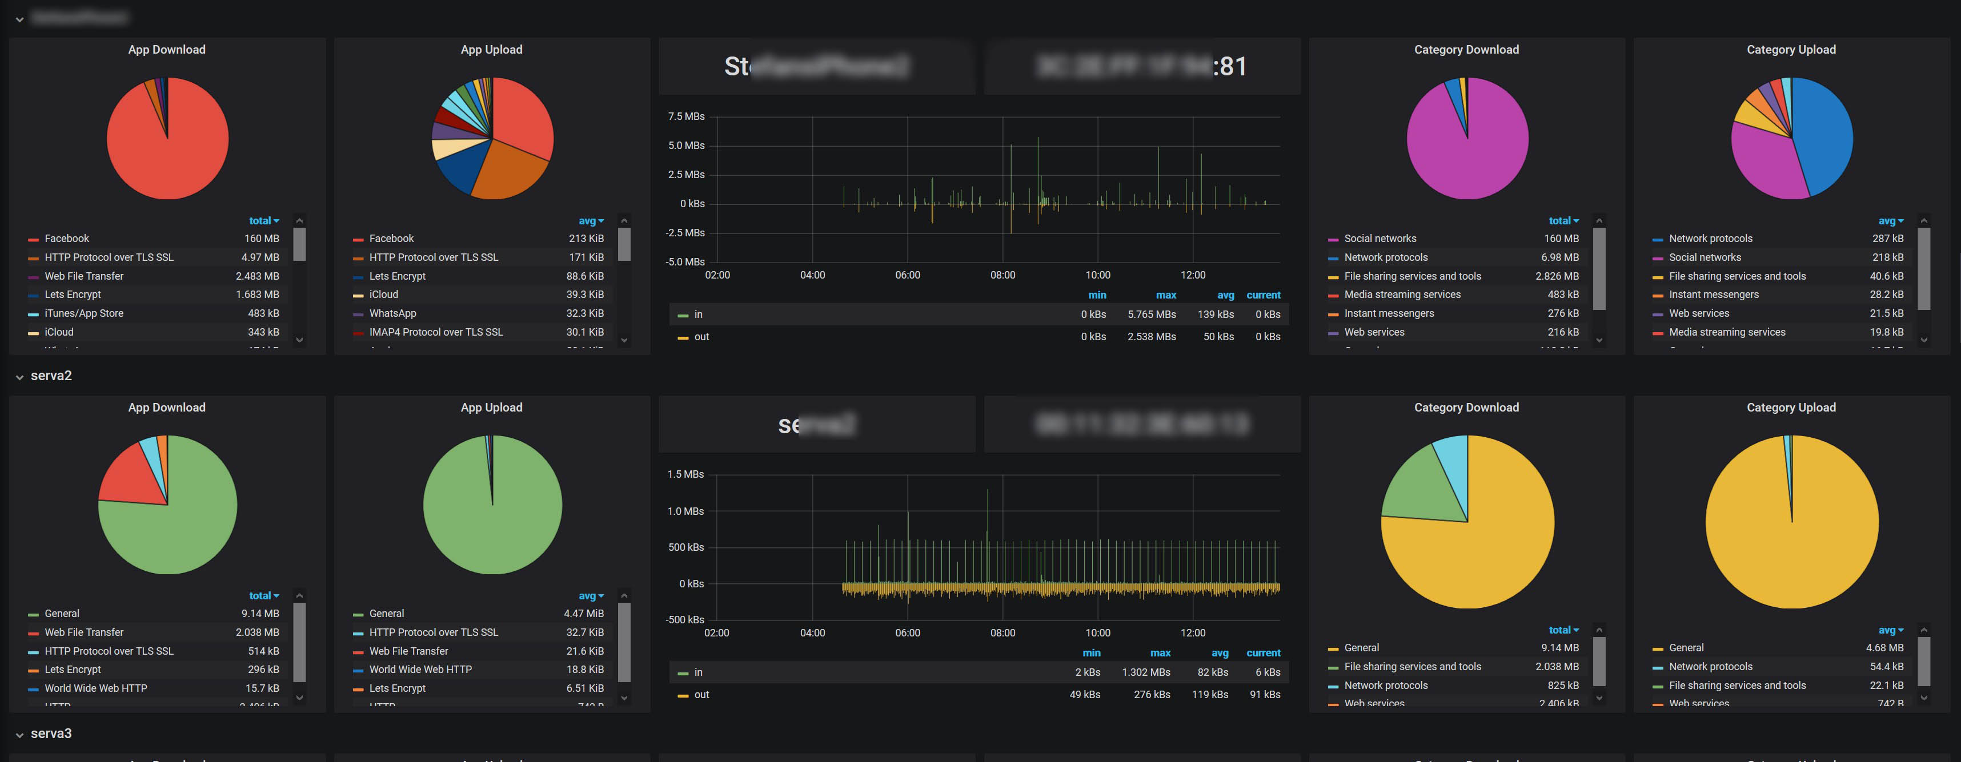The height and width of the screenshot is (762, 1961).
Task: Toggle Social networks 160 MB legend series
Action: (1379, 239)
